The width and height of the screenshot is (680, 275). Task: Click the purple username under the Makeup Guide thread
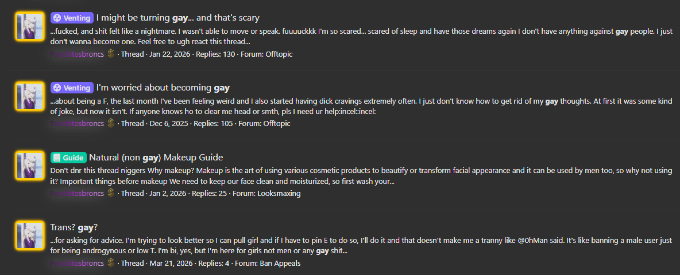click(x=77, y=194)
